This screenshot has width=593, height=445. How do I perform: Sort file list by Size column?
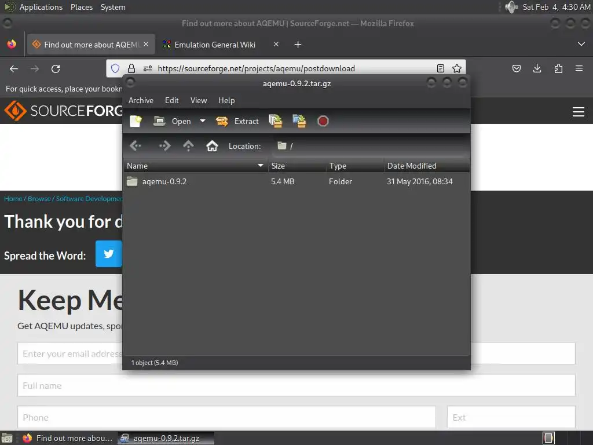pyautogui.click(x=297, y=166)
